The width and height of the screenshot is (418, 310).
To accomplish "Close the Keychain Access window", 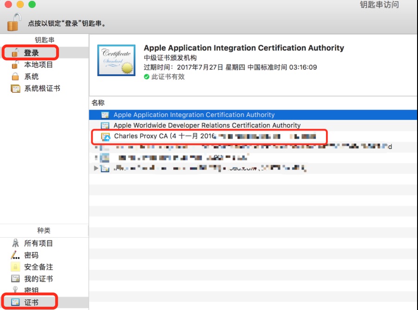I will coord(8,4).
